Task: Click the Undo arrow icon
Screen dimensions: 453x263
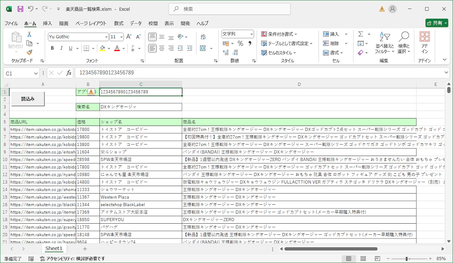Action: pos(31,9)
